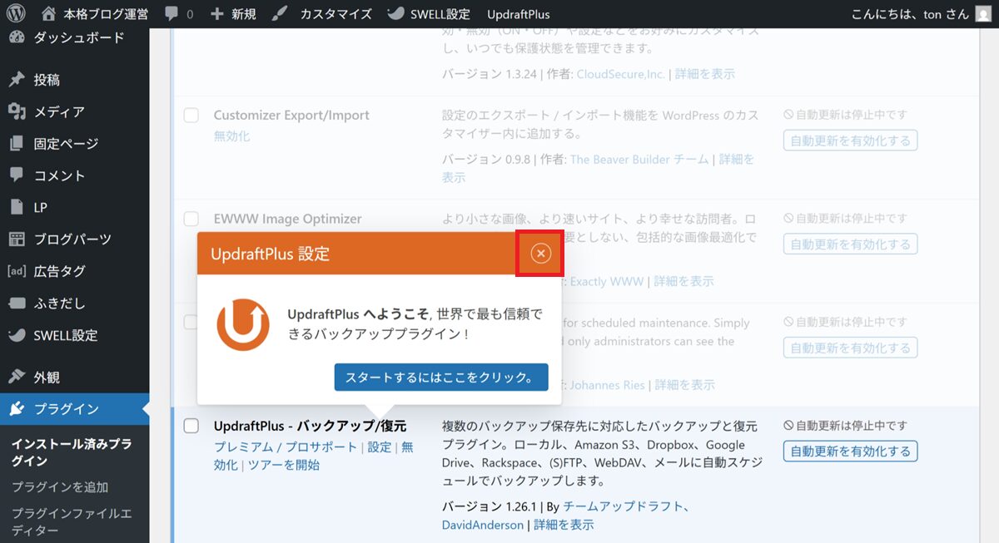This screenshot has height=543, width=999.
Task: Open プラグインを追加 submenu item
Action: [x=60, y=487]
